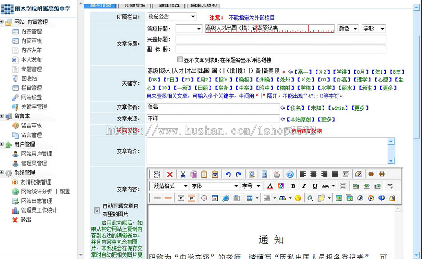Click the undo arrow icon
The width and height of the screenshot is (422, 259).
coord(228,174)
